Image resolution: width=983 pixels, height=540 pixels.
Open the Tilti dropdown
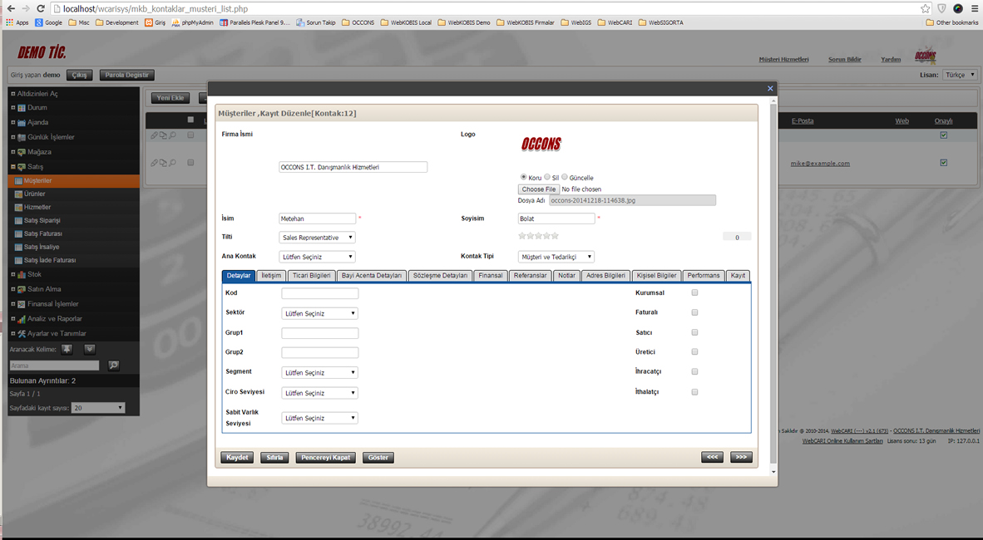click(317, 238)
